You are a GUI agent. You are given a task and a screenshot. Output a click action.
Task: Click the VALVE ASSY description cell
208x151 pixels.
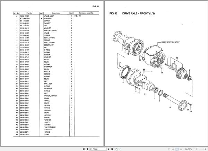tap(49, 16)
